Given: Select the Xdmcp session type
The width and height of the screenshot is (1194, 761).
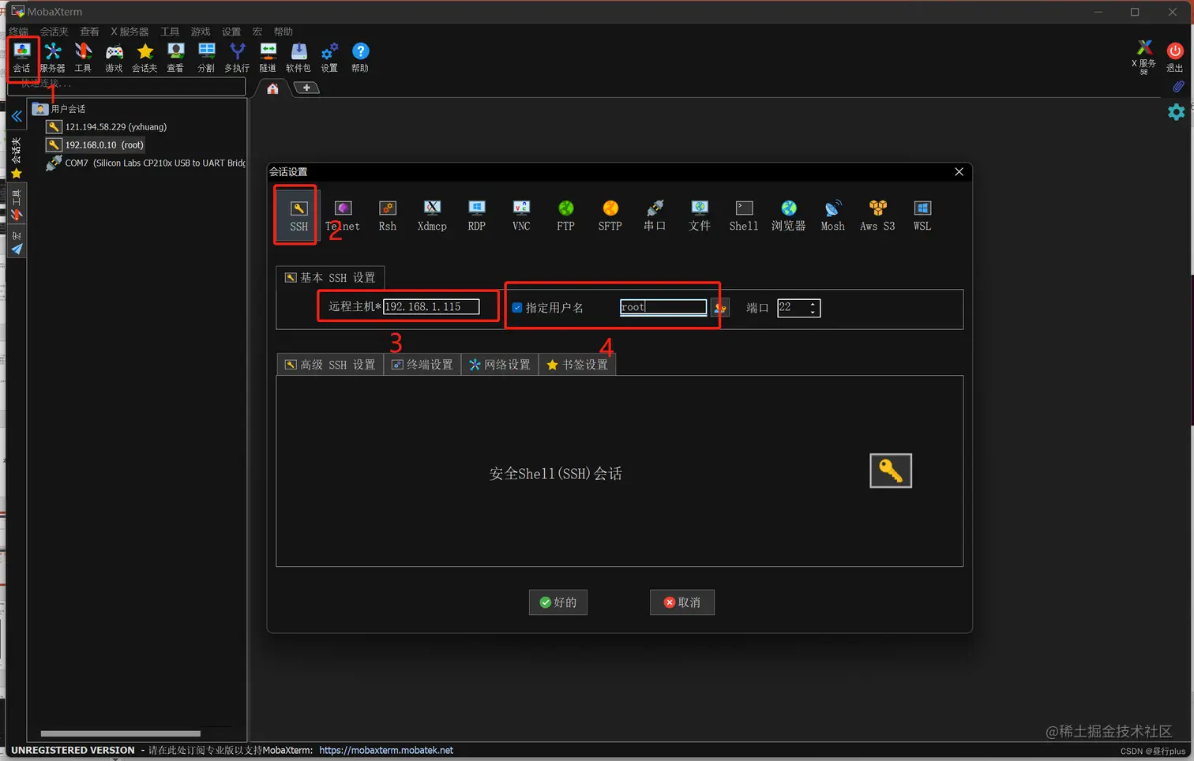Looking at the screenshot, I should [432, 215].
